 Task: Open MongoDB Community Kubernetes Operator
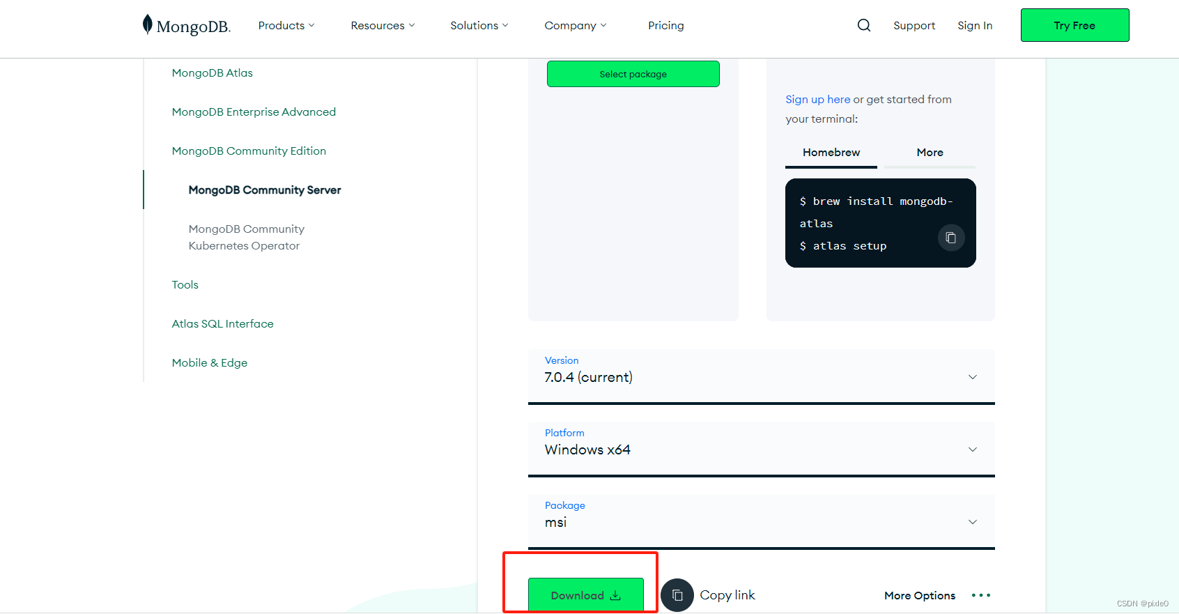pos(246,237)
